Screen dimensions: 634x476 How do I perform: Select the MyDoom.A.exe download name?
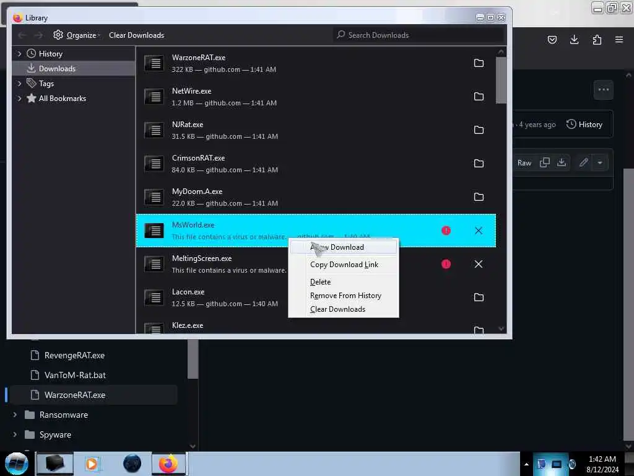(x=197, y=192)
